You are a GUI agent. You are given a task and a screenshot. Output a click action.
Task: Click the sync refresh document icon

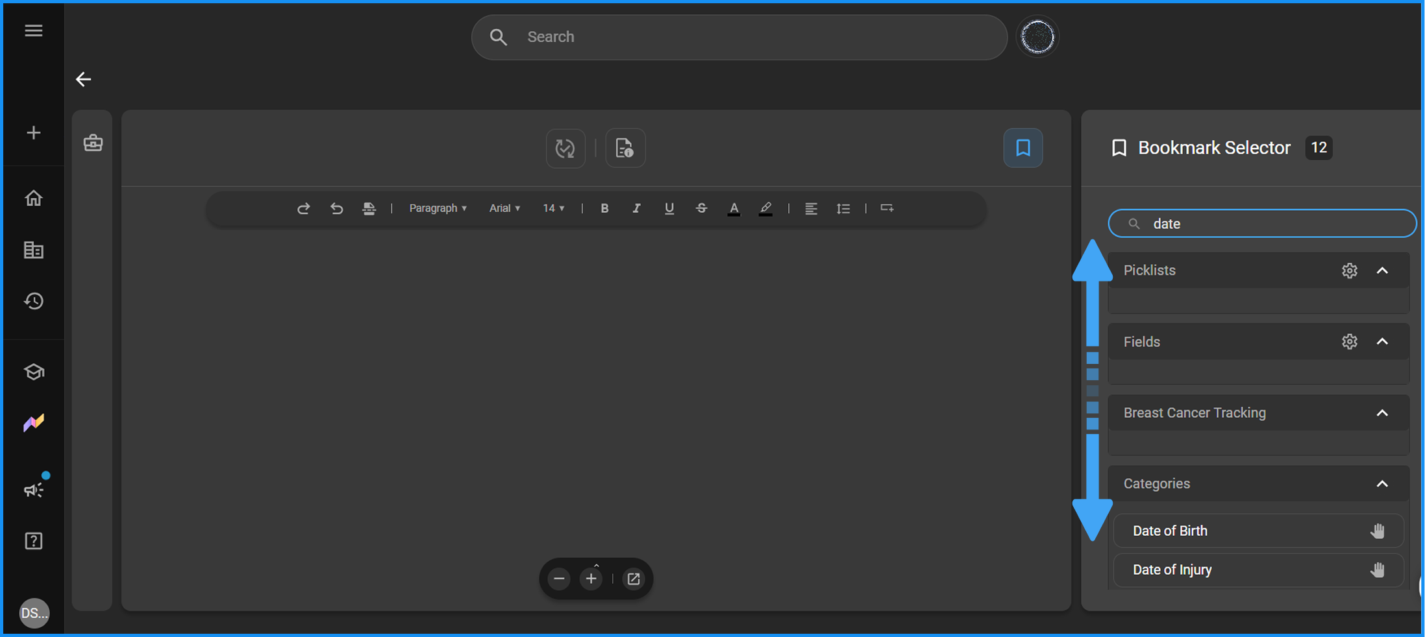565,149
